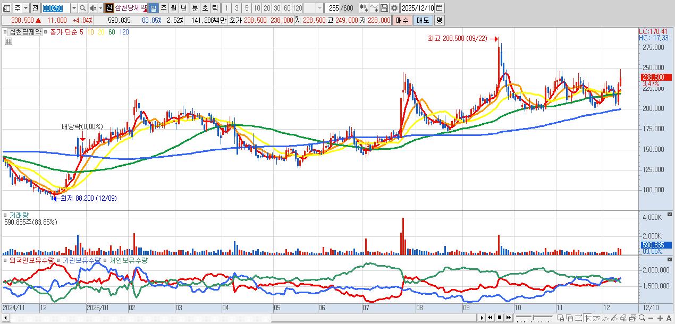
Task: Select interval 10 tab
Action: [256, 8]
